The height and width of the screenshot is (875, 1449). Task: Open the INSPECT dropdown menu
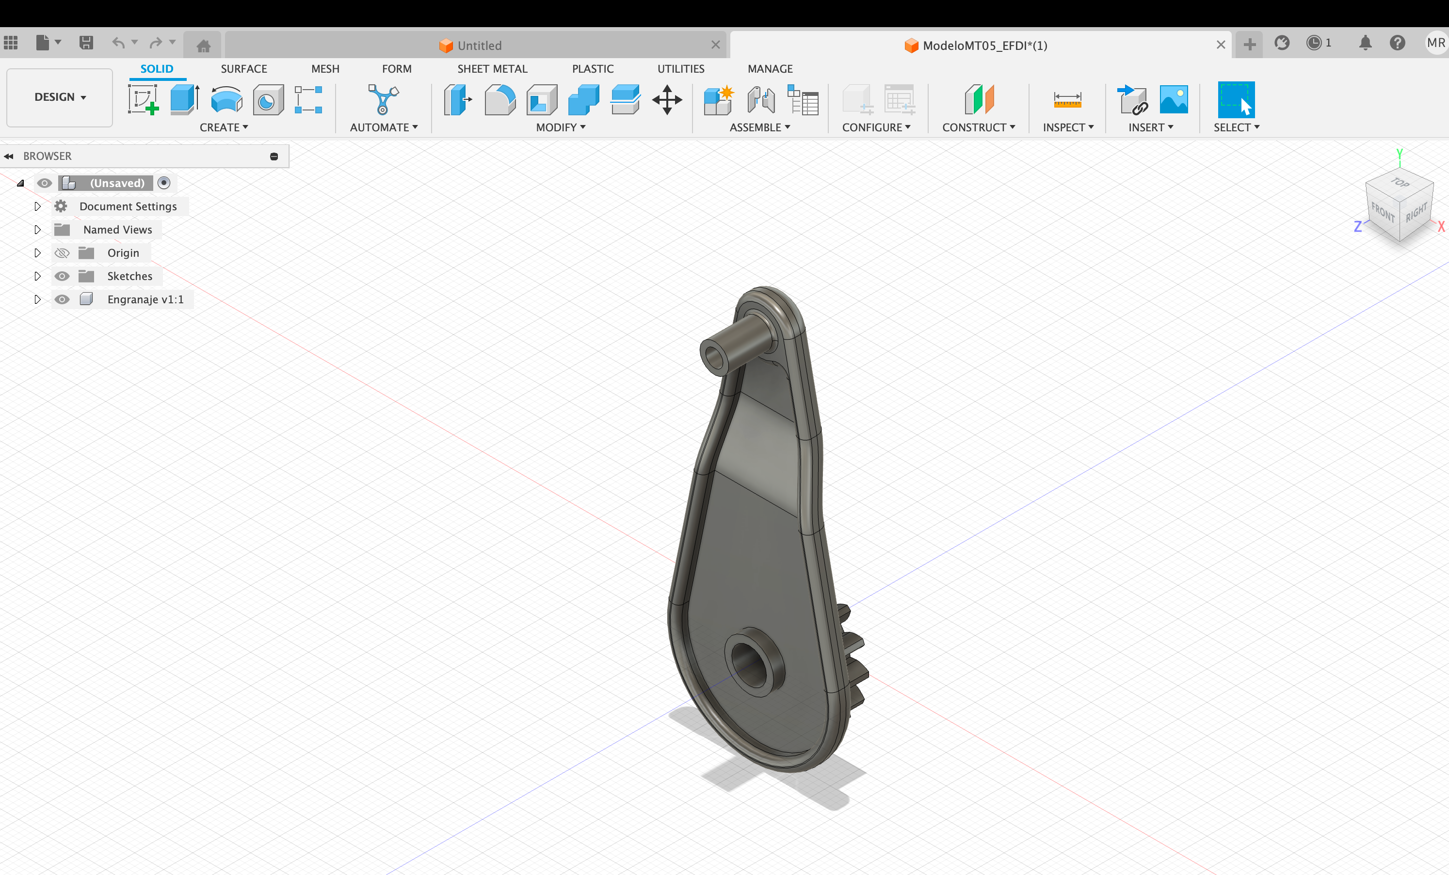coord(1068,127)
